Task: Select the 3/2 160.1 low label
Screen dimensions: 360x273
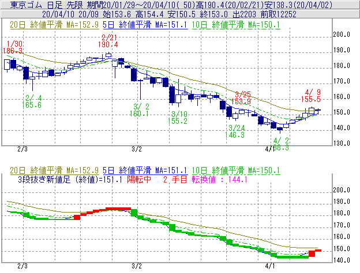Action: point(140,110)
